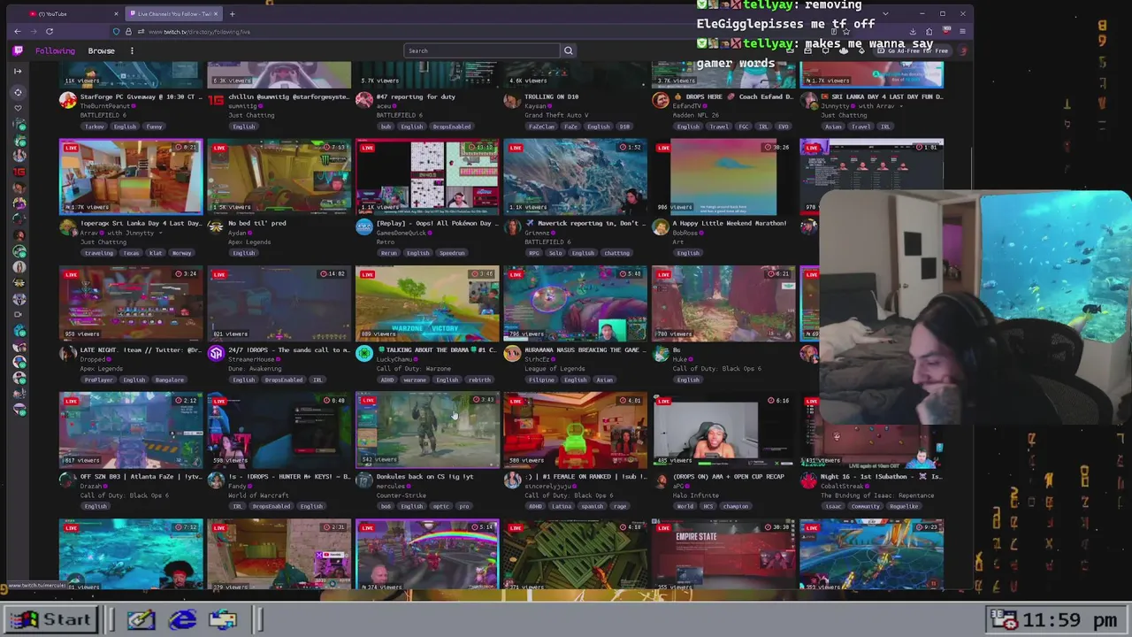Screen dimensions: 1132x637
Task: Open the Arrav Sri Lanka stream thumbnail
Action: tap(131, 176)
